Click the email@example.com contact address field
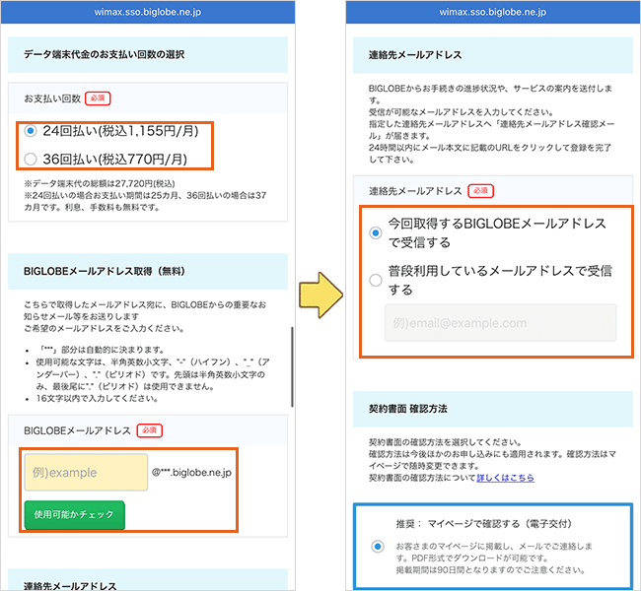 [500, 323]
